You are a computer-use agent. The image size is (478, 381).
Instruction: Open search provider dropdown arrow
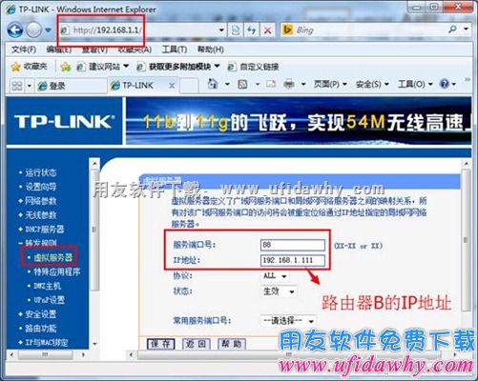pyautogui.click(x=466, y=30)
